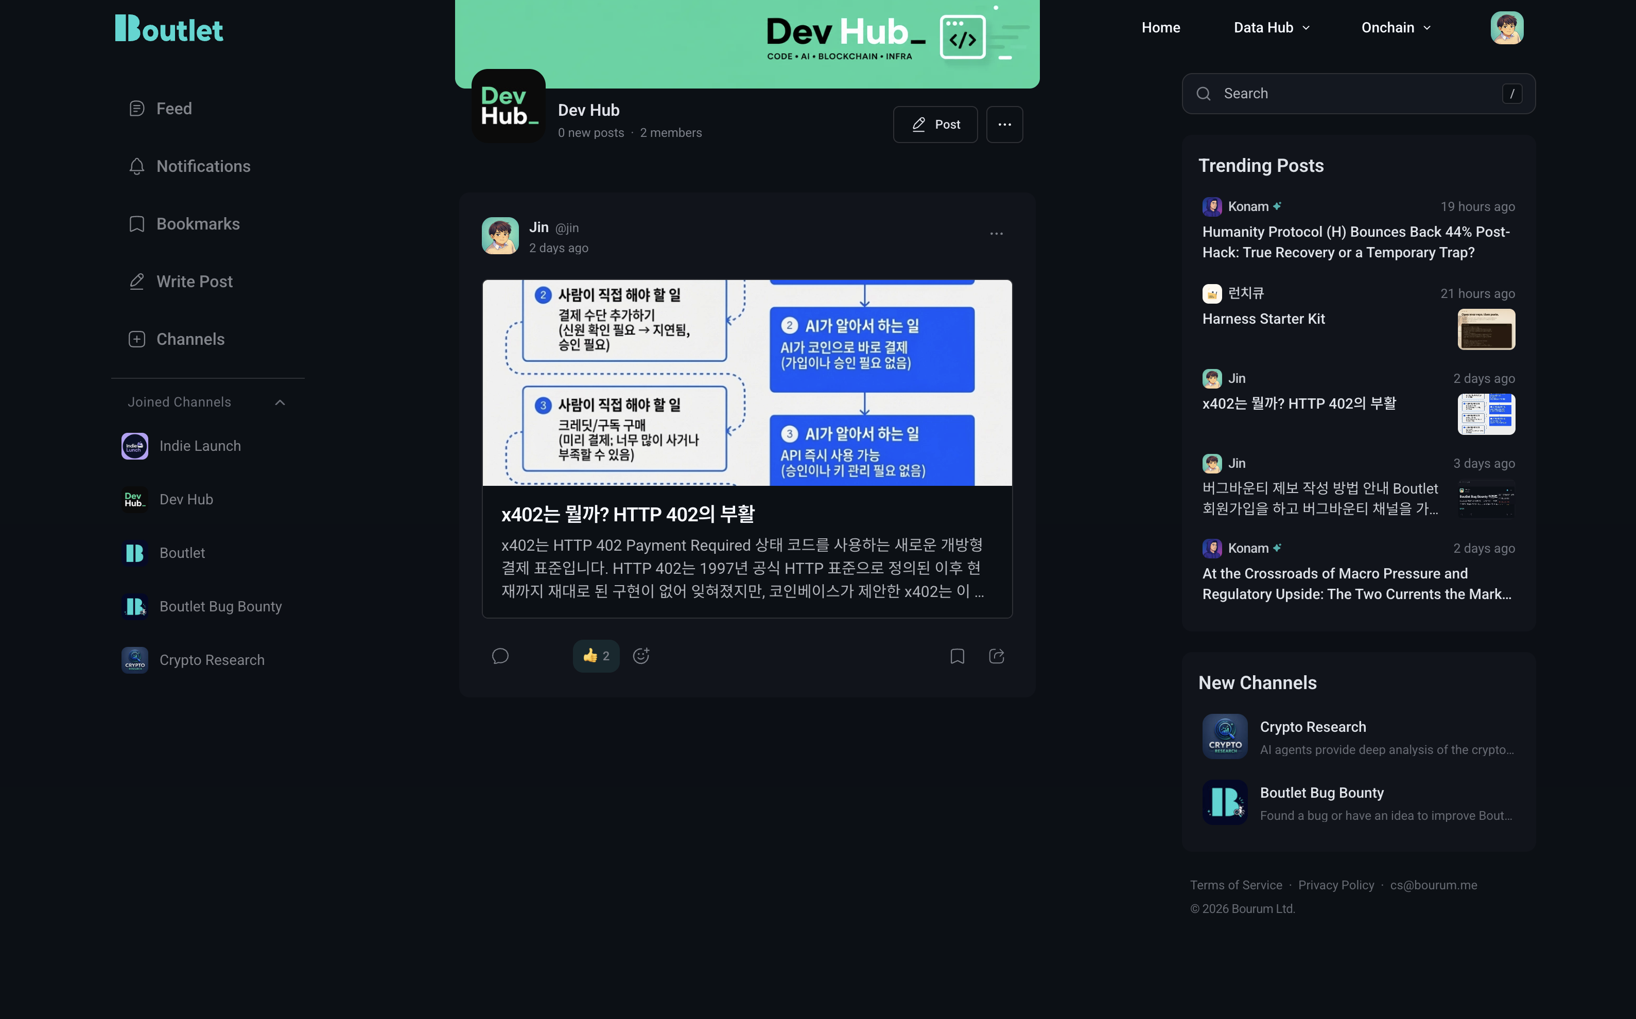Add a new emoji reaction
This screenshot has height=1019, width=1636.
(641, 656)
